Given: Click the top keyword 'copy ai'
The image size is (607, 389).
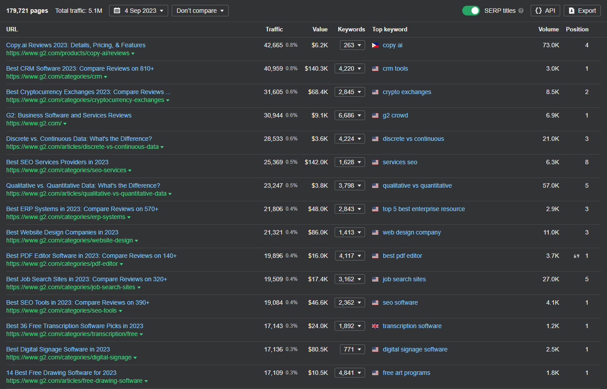Looking at the screenshot, I should pyautogui.click(x=392, y=45).
